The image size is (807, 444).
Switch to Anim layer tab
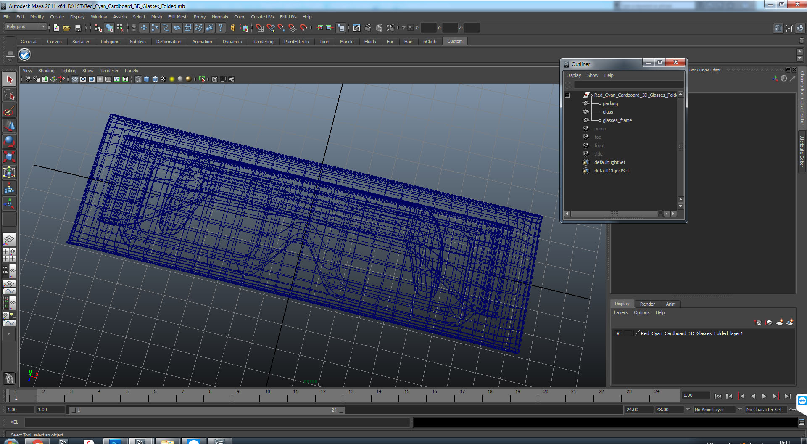(671, 304)
